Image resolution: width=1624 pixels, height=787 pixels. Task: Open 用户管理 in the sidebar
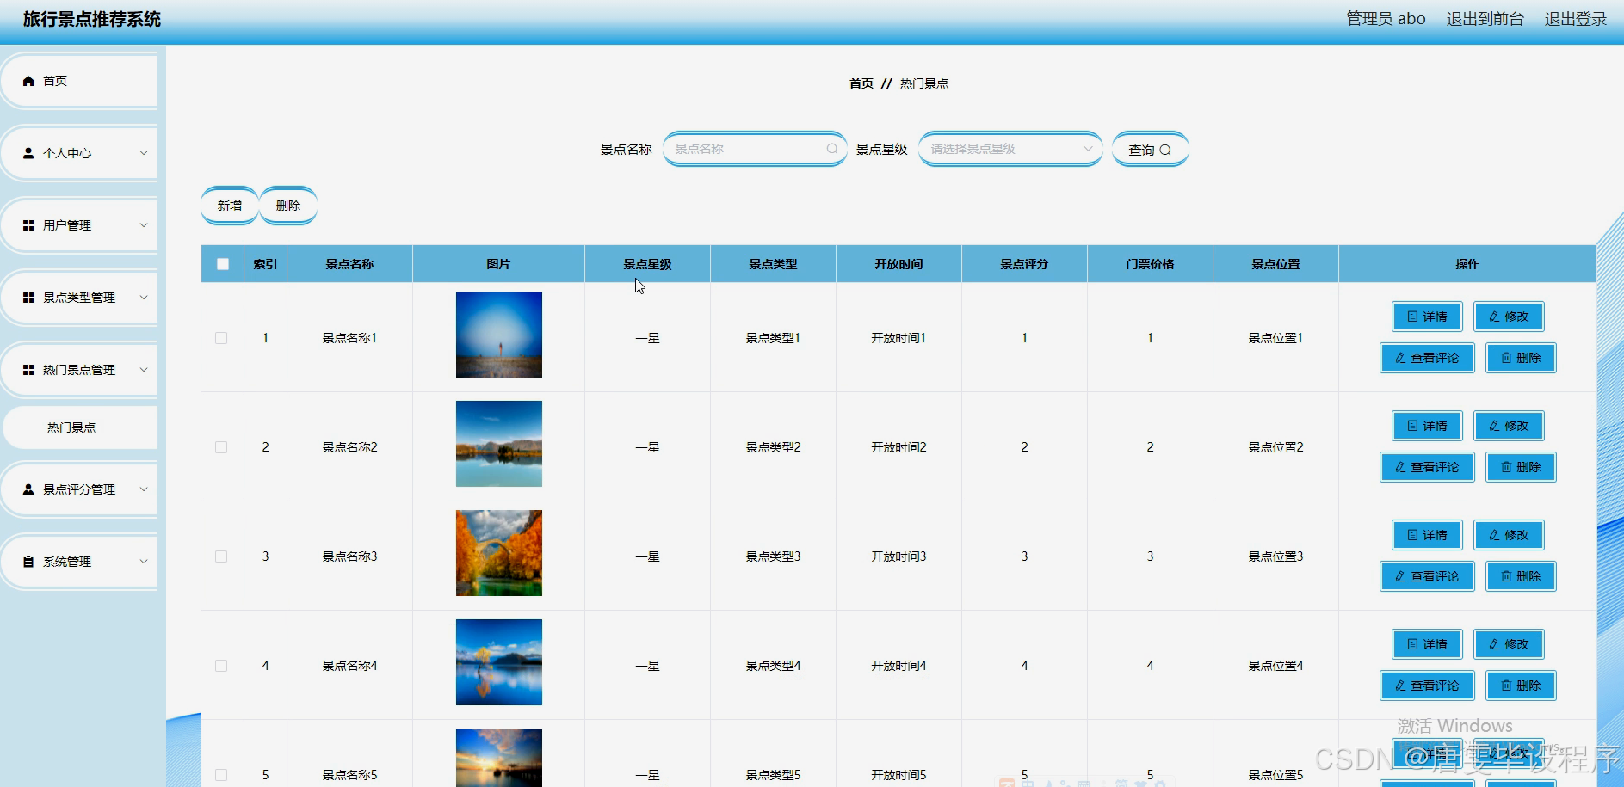(80, 225)
